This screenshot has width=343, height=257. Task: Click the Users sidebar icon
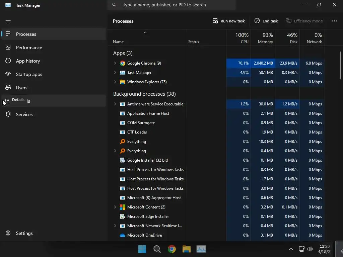coord(8,87)
